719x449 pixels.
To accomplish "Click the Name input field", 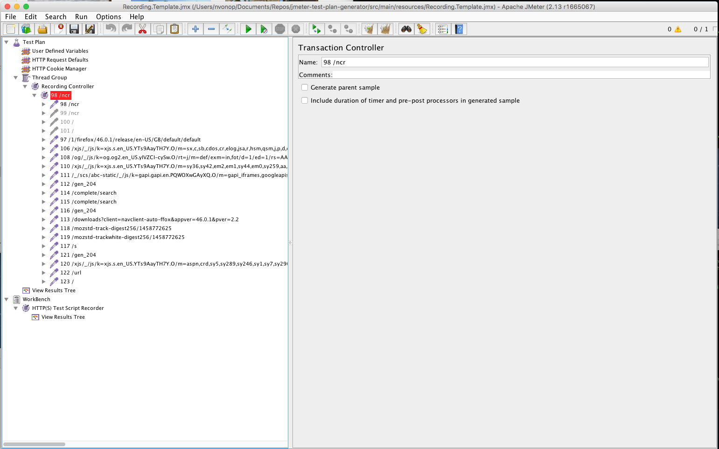I will click(515, 62).
